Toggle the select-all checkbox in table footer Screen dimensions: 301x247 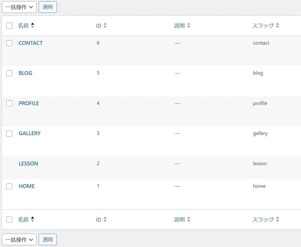(9, 220)
